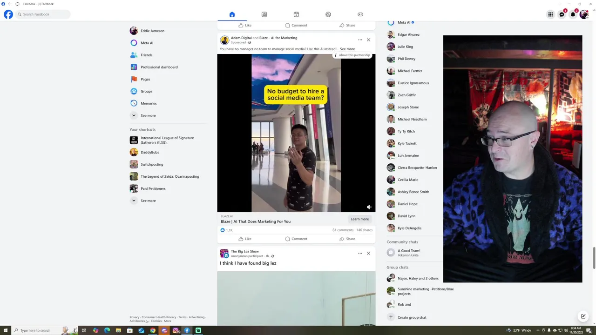The width and height of the screenshot is (596, 335).
Task: Unmute the ad video speaker icon
Action: coord(369,207)
